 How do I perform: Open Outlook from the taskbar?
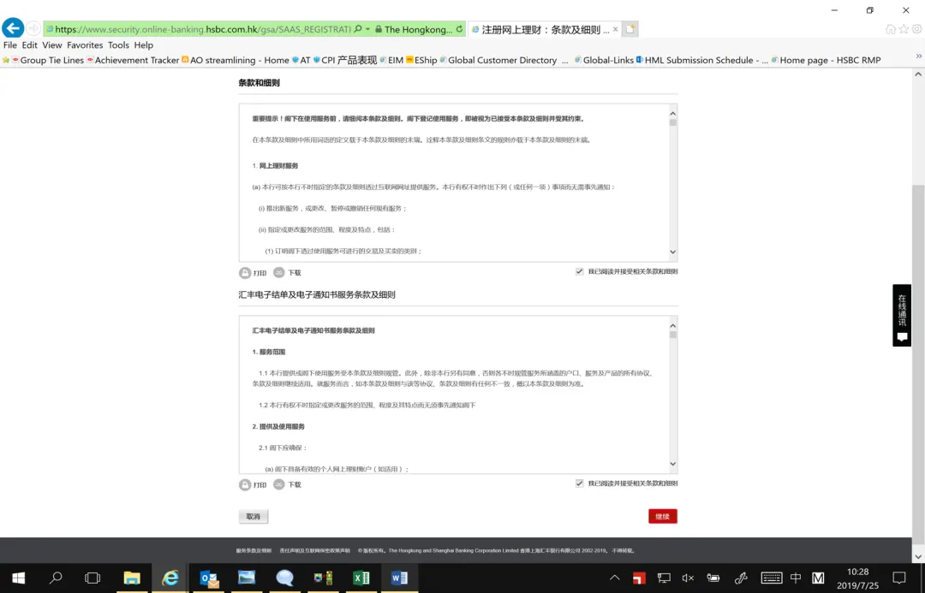click(209, 578)
